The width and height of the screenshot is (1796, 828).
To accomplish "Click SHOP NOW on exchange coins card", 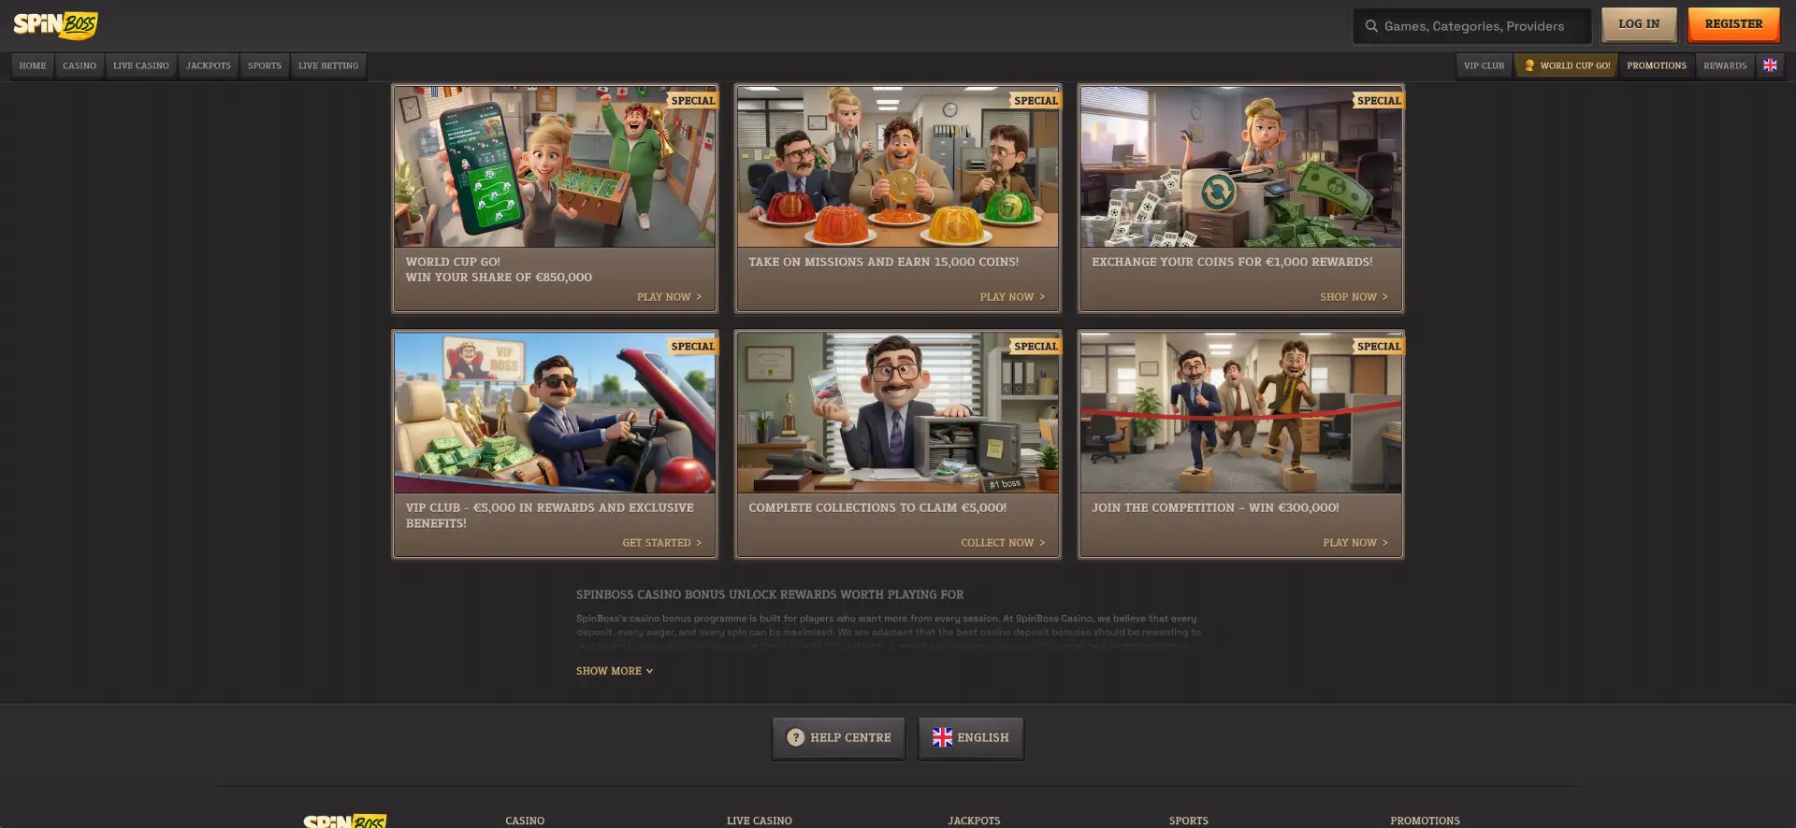I will (x=1354, y=297).
